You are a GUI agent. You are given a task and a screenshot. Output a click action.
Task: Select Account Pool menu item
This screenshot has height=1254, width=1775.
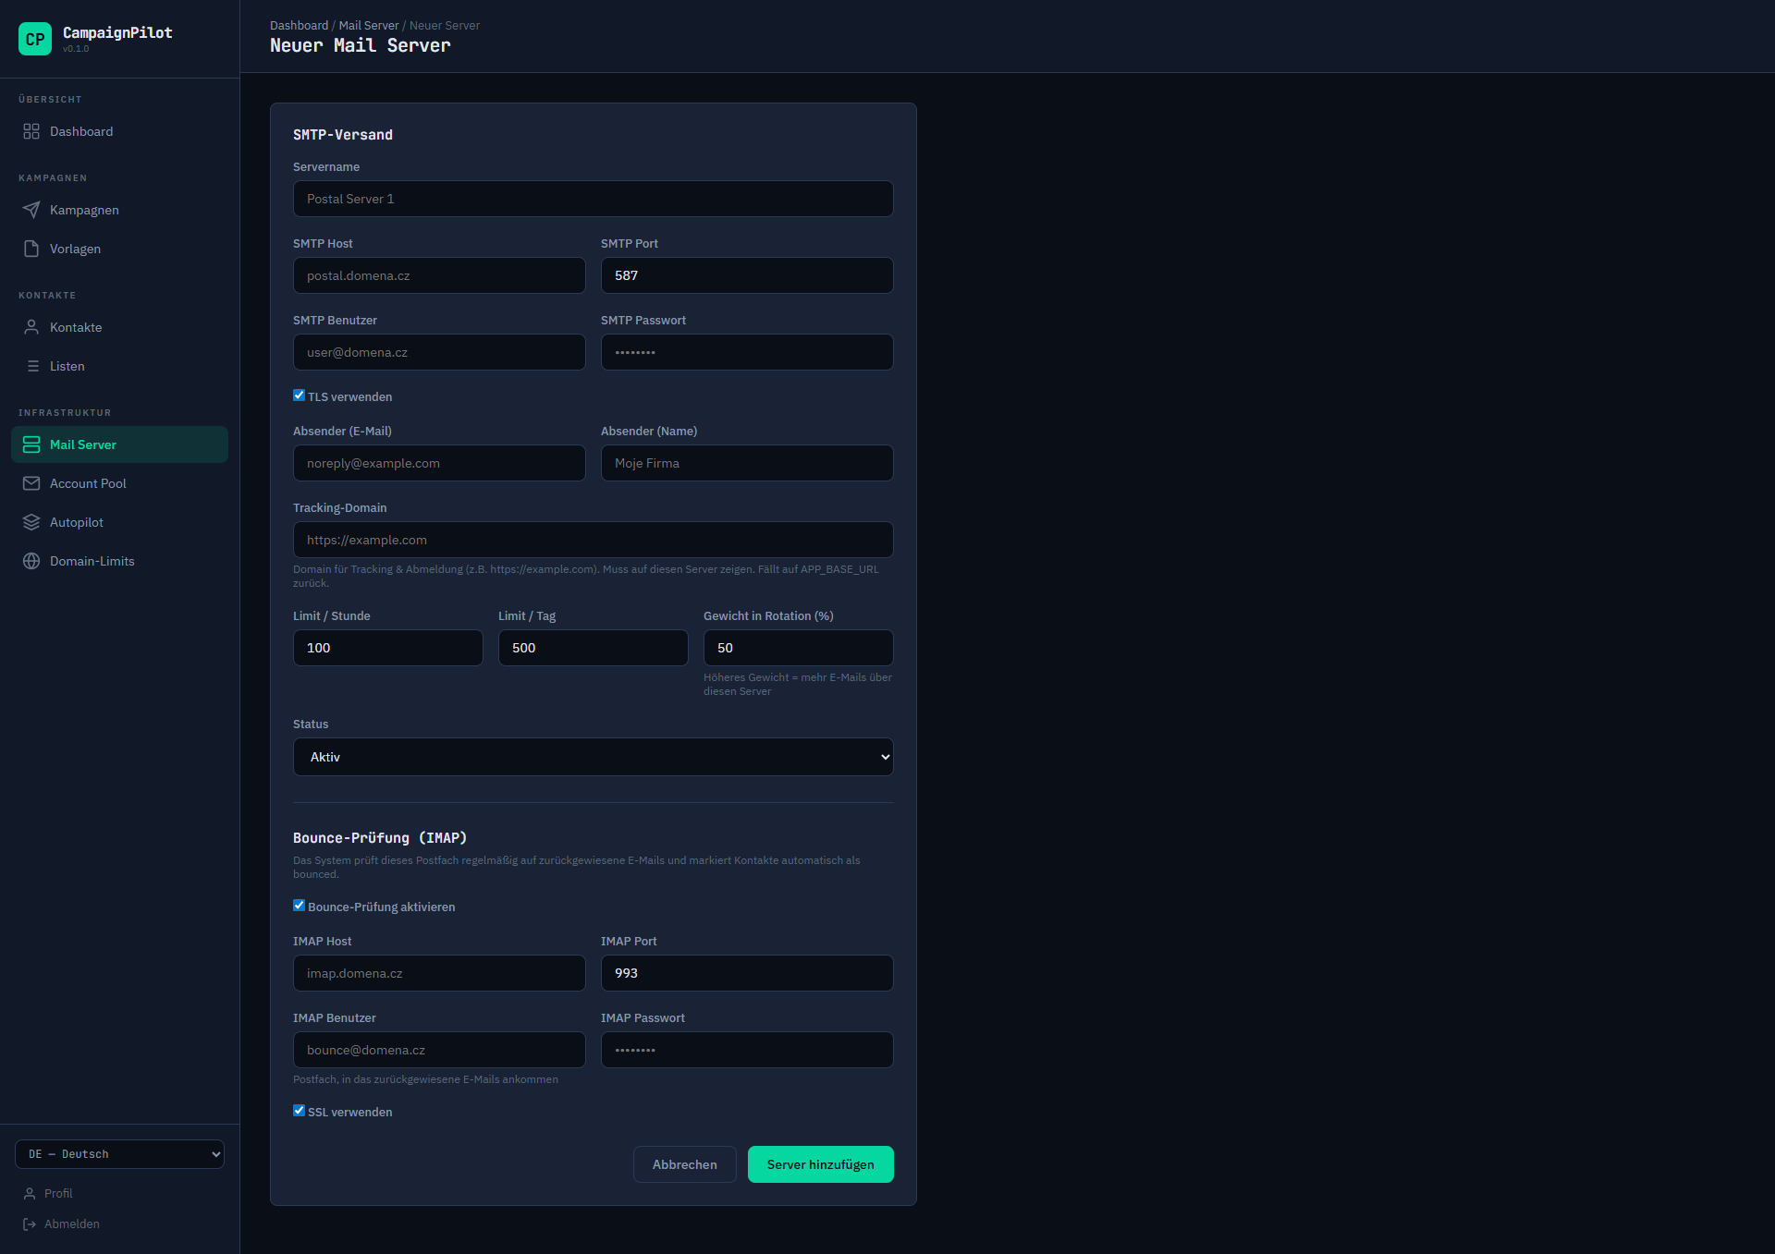(x=120, y=483)
